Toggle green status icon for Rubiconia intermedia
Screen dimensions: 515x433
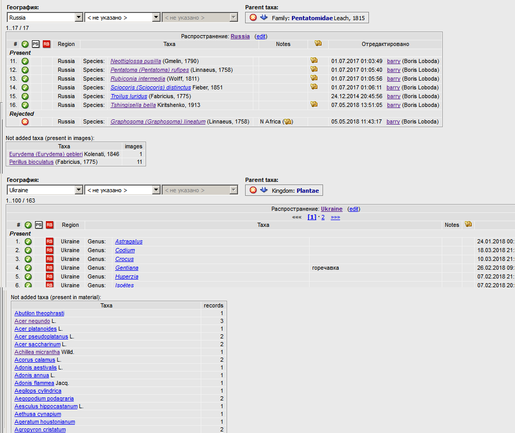25,79
